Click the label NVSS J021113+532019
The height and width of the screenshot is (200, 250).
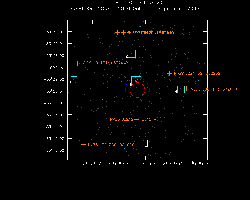[x=214, y=89]
